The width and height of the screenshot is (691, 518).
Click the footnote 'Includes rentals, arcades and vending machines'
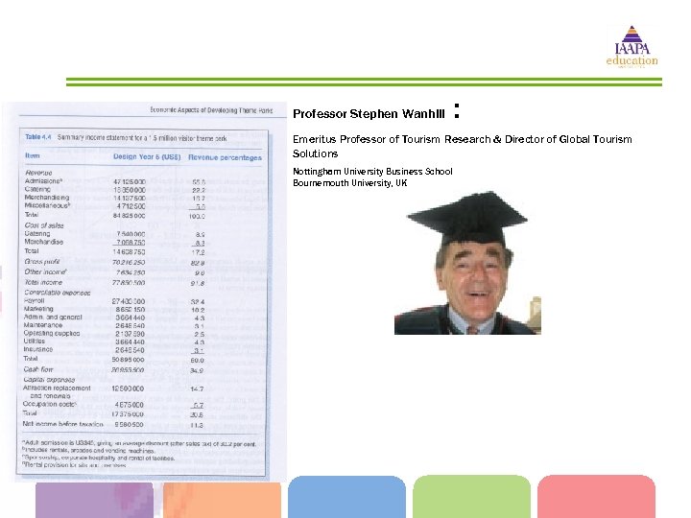(88, 451)
